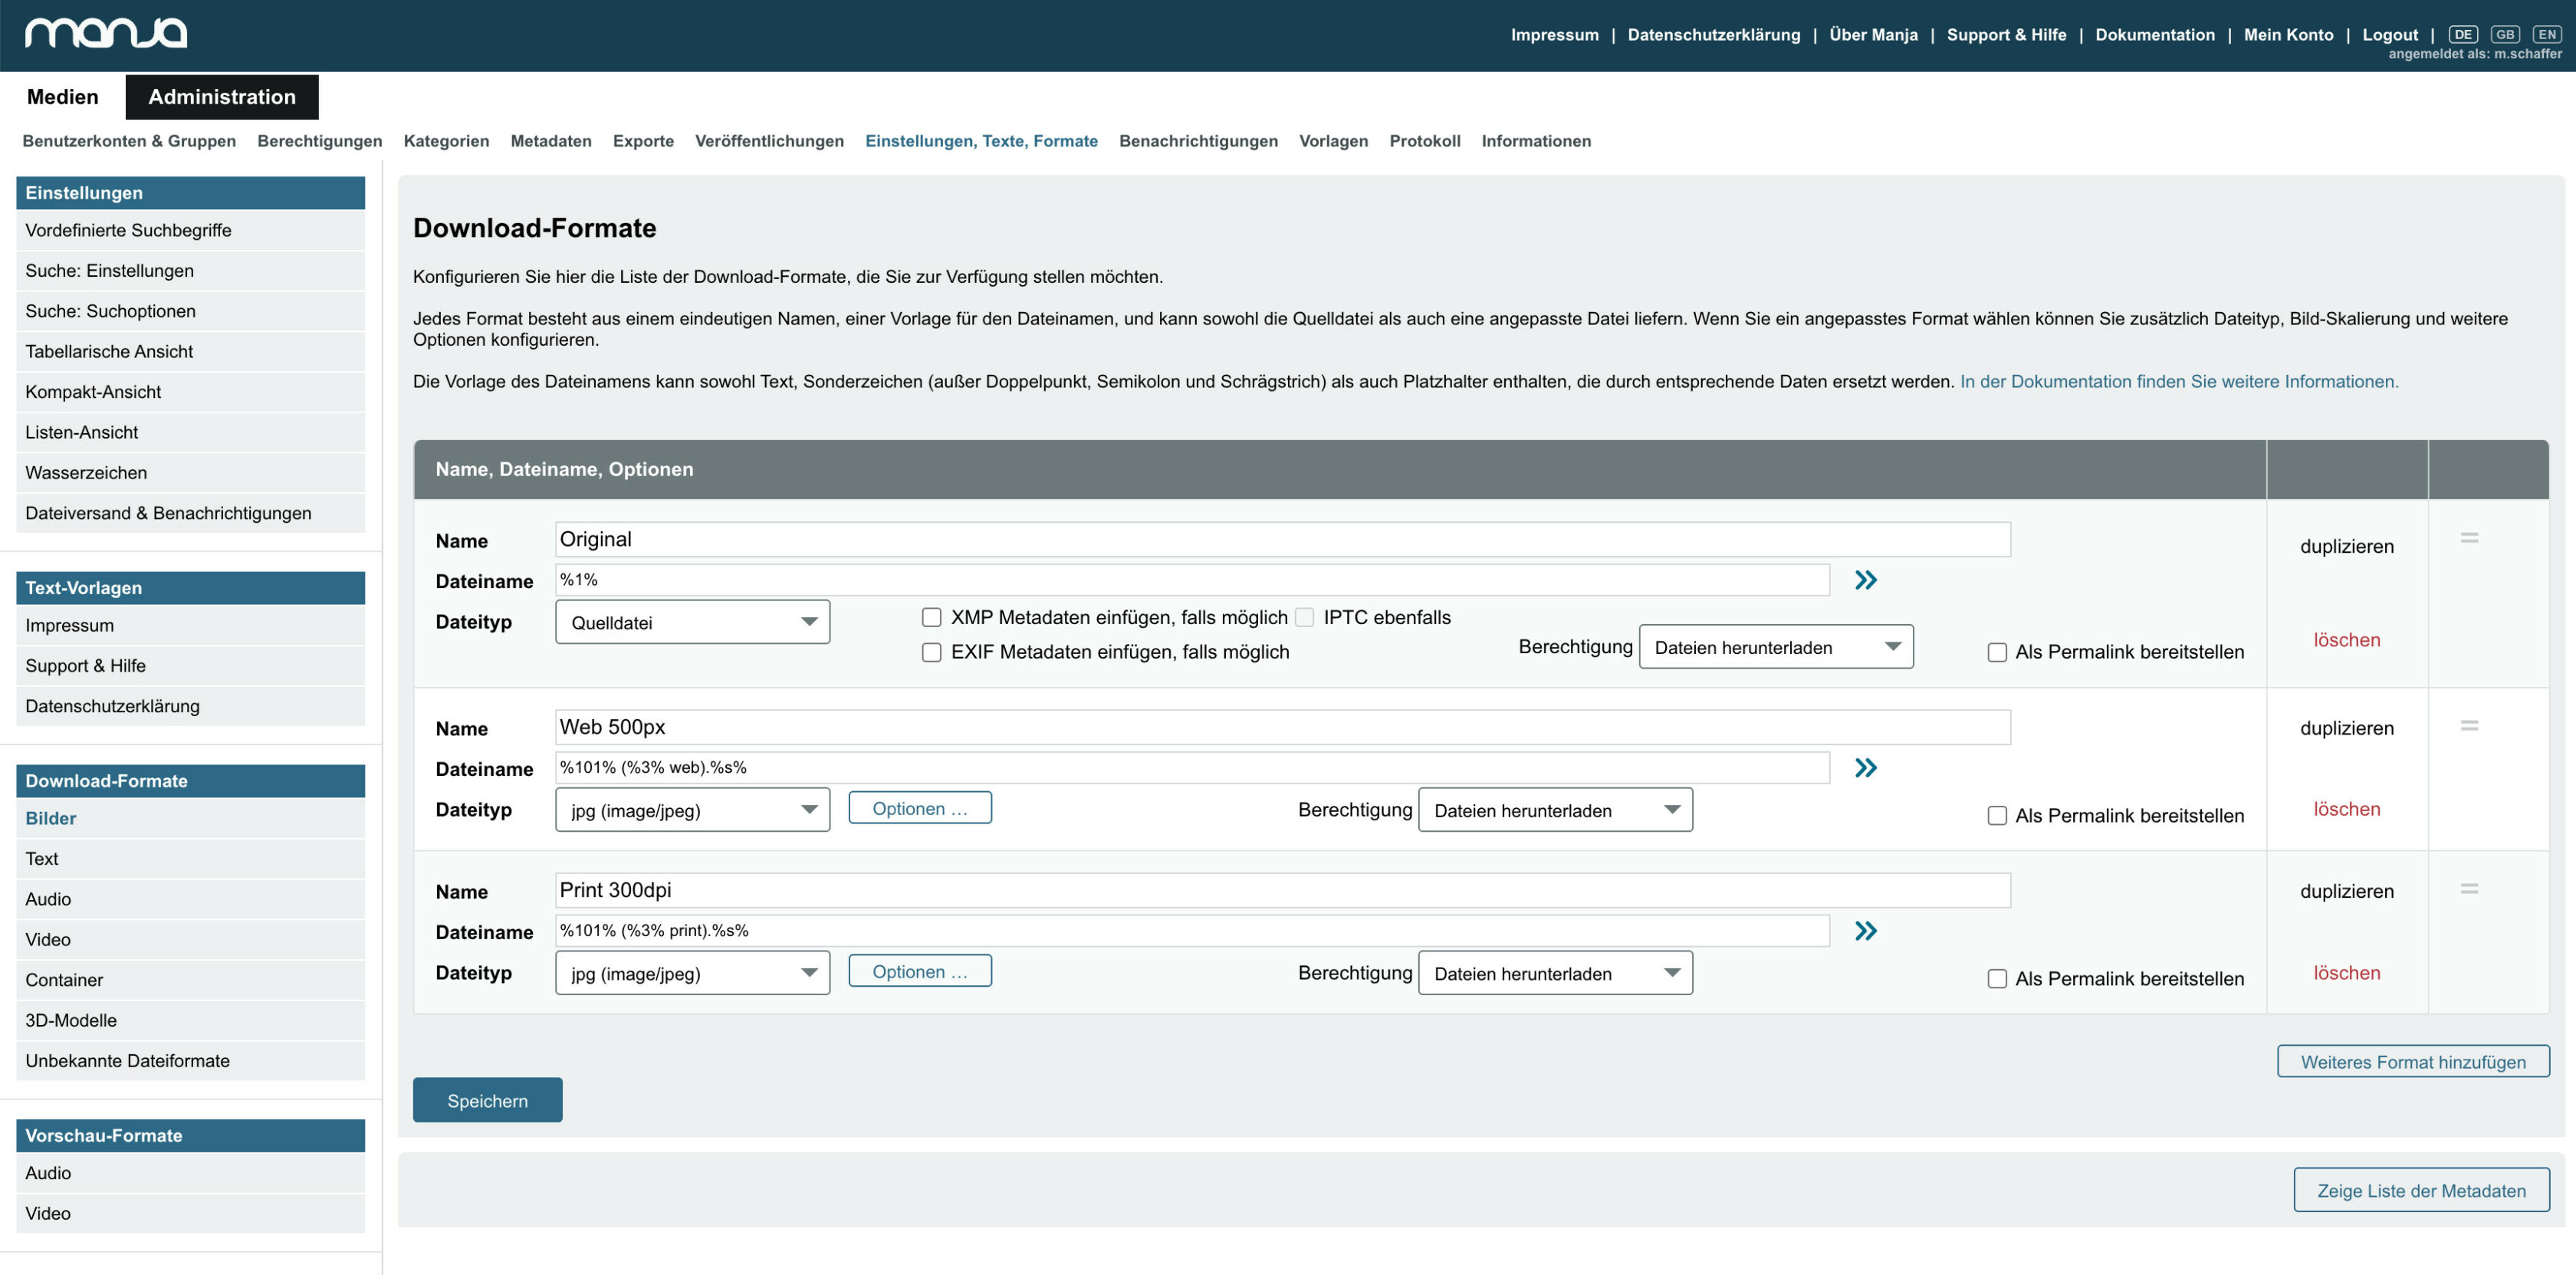Open Informationen menu item
This screenshot has height=1275, width=2576.
click(x=1536, y=141)
